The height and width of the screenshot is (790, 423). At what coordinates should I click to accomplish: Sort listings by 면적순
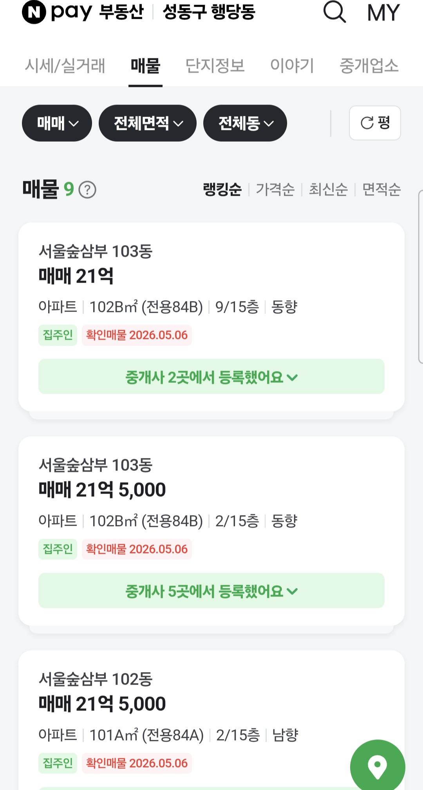coord(381,189)
